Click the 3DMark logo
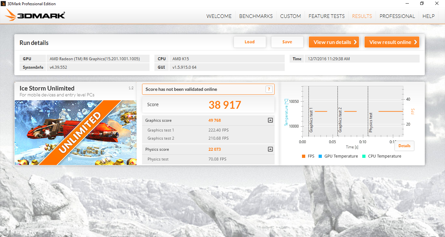 pyautogui.click(x=35, y=15)
